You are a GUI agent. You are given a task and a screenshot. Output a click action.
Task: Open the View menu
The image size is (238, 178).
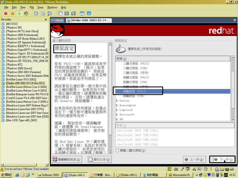[x=23, y=7]
